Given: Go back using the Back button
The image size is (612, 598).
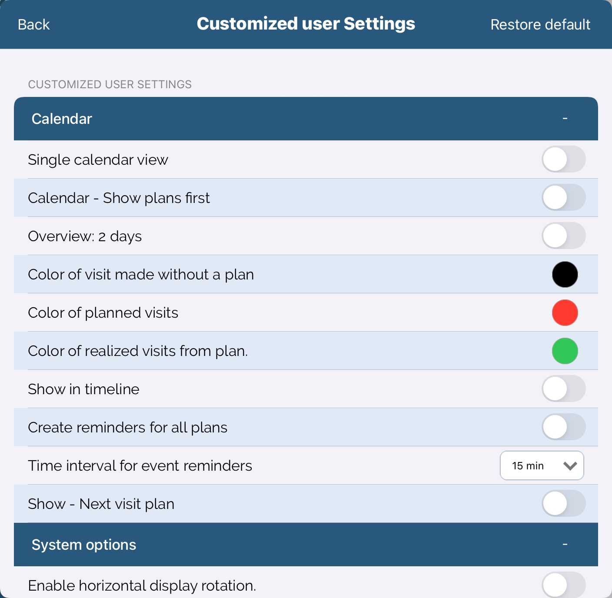Looking at the screenshot, I should point(34,25).
